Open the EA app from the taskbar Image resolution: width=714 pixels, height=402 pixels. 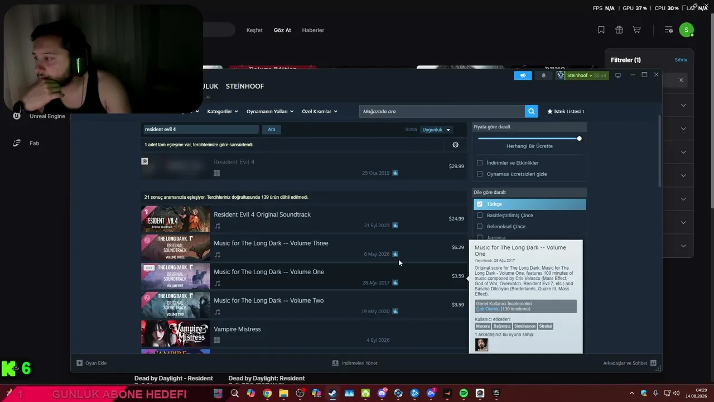[x=431, y=394]
